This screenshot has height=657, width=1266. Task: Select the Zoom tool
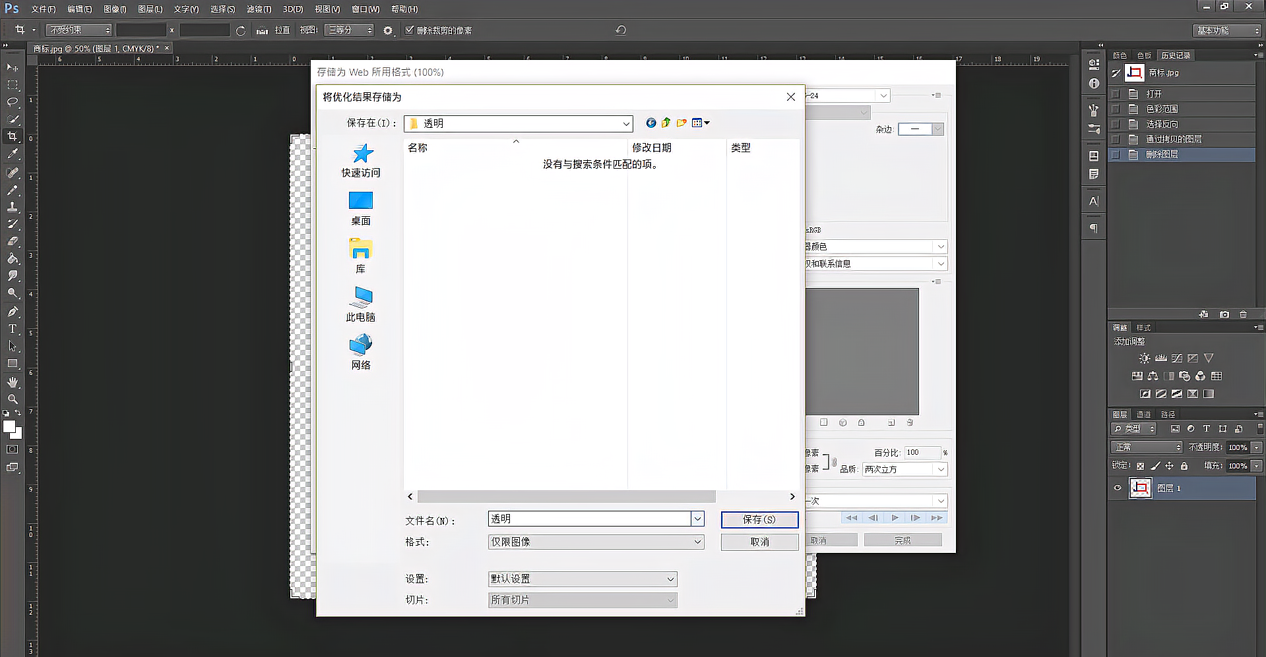13,399
